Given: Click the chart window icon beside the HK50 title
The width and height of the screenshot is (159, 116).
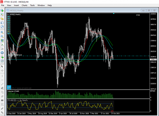Looking at the screenshot, I should pos(8,10).
